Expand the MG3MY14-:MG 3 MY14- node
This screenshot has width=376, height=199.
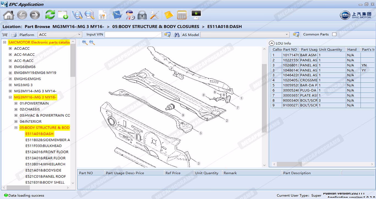tap(10, 91)
